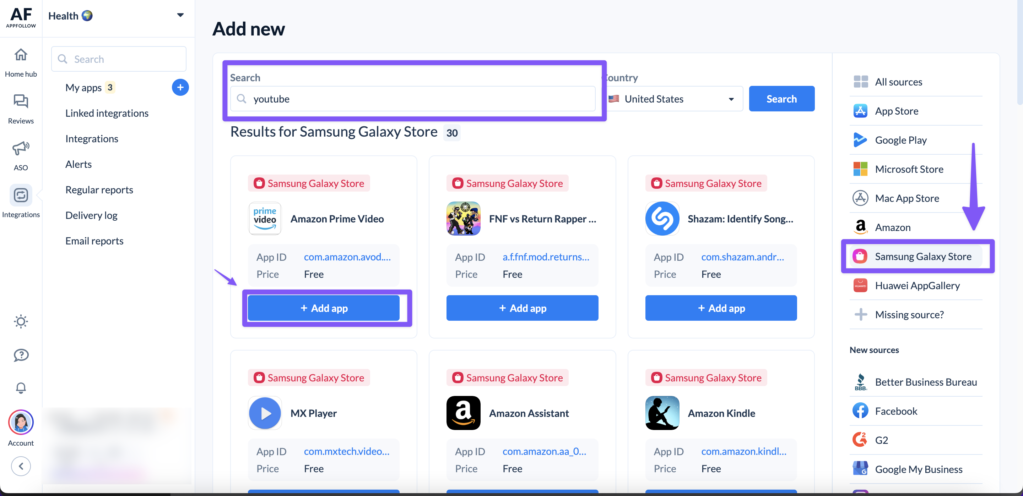
Task: Select the Better Business Bureau source
Action: pyautogui.click(x=916, y=382)
